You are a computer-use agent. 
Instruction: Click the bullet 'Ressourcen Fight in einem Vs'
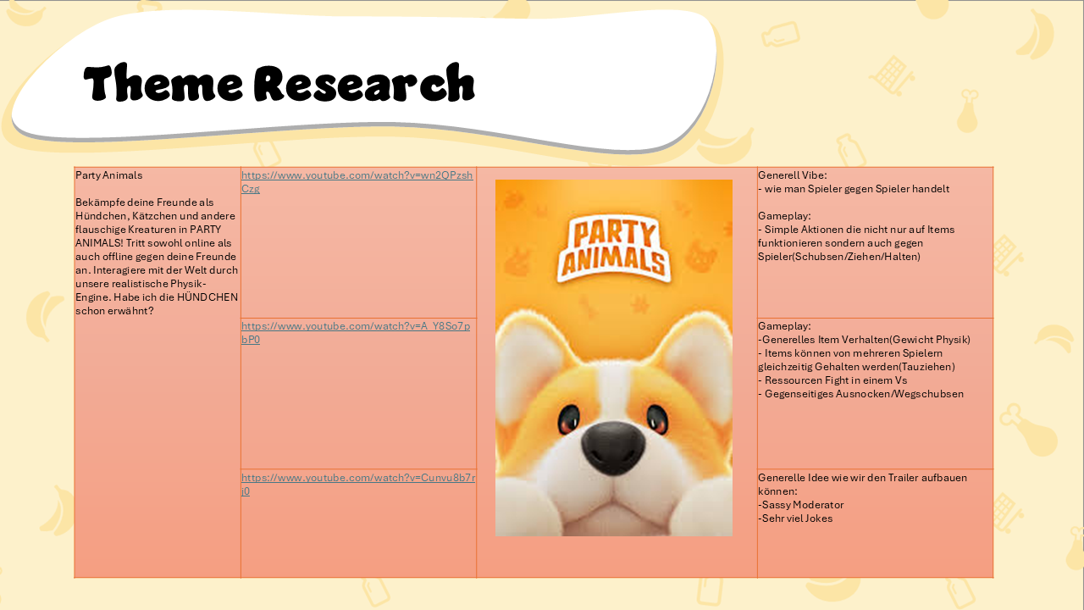(x=832, y=380)
